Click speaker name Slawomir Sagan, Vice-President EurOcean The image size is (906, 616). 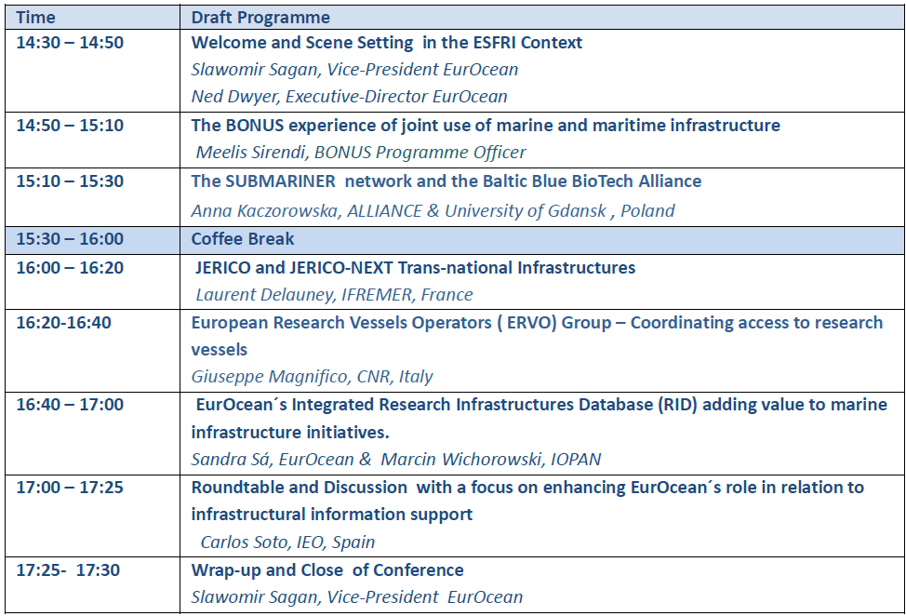pyautogui.click(x=354, y=70)
